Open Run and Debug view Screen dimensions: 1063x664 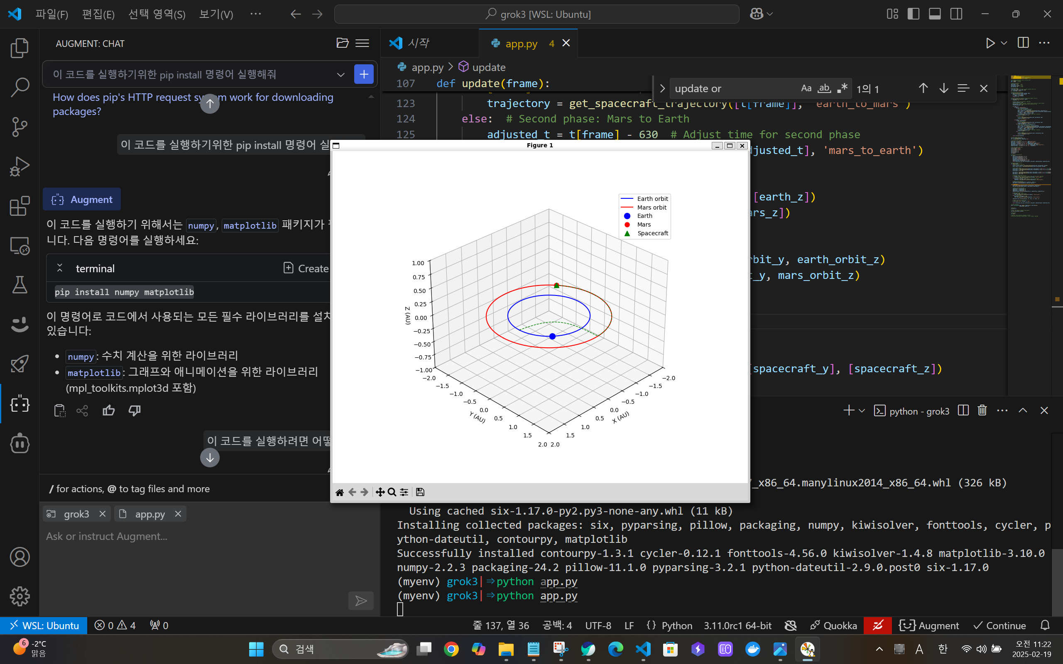click(x=20, y=166)
